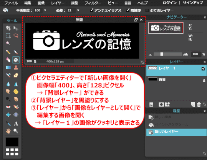The height and width of the screenshot is (160, 207).
Task: Select ペイントバケツツール history entry
Action: coord(176,125)
